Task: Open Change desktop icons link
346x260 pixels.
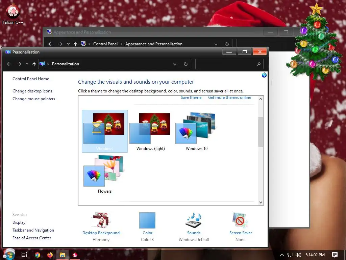Action: pyautogui.click(x=32, y=91)
